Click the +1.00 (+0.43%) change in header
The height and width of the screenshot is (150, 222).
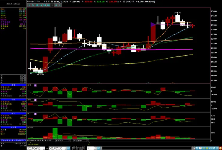[145, 2]
